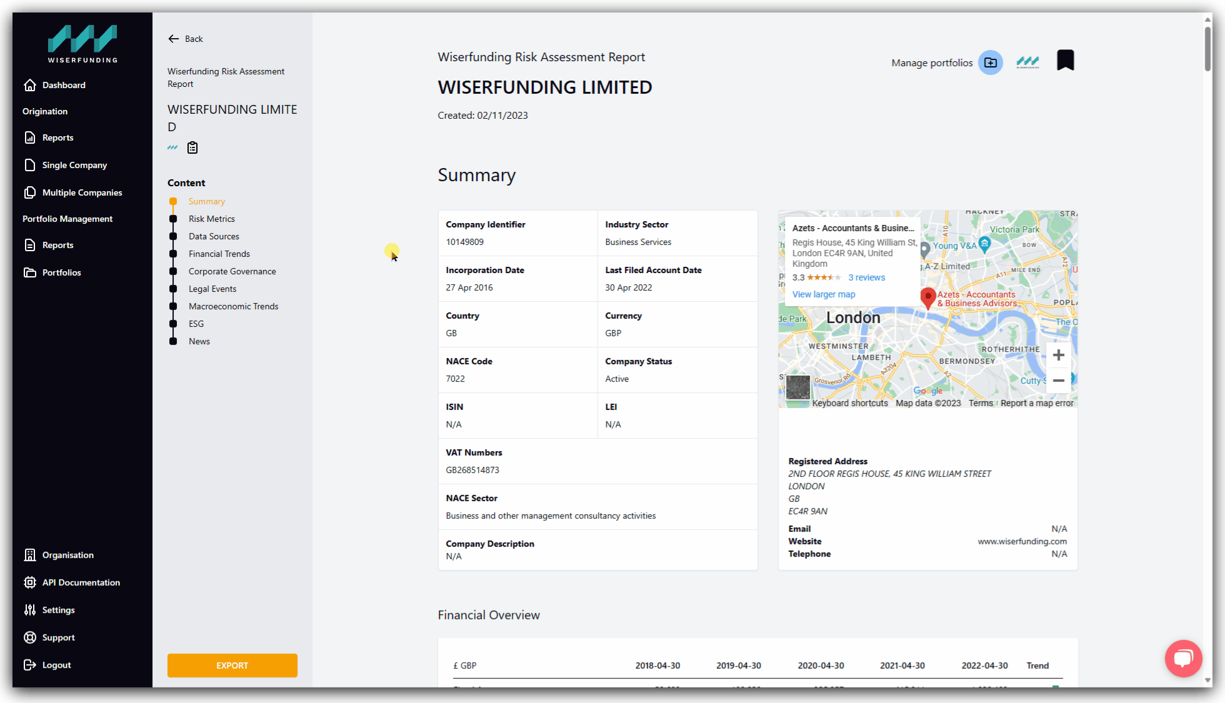The image size is (1225, 703).
Task: Toggle satellite view thumbnail on map
Action: (797, 387)
